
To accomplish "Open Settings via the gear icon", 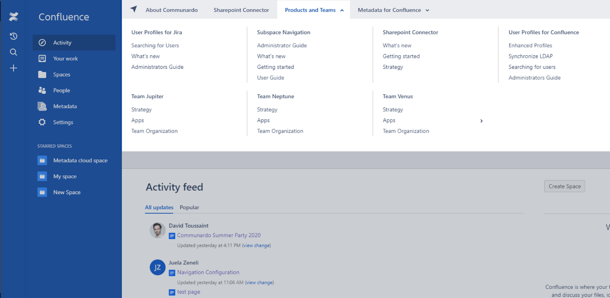I will coord(42,122).
